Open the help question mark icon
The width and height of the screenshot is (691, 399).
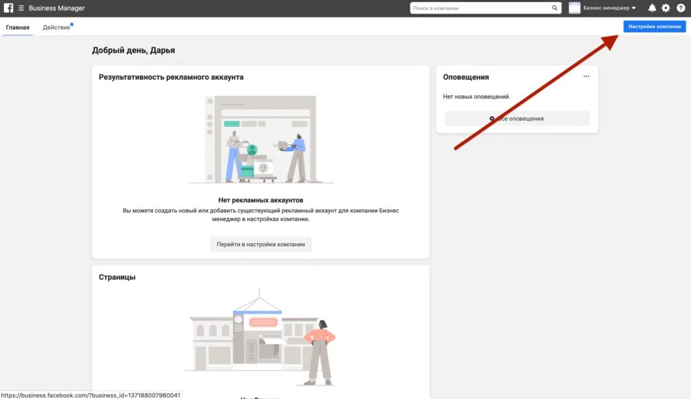pyautogui.click(x=680, y=8)
